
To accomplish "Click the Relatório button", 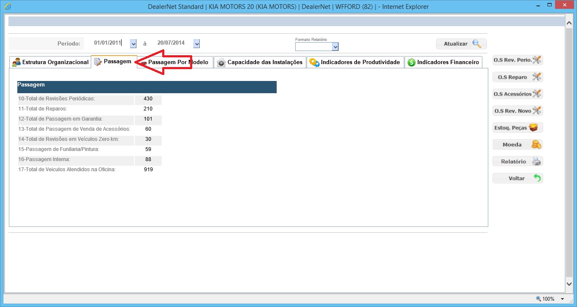I will point(517,161).
